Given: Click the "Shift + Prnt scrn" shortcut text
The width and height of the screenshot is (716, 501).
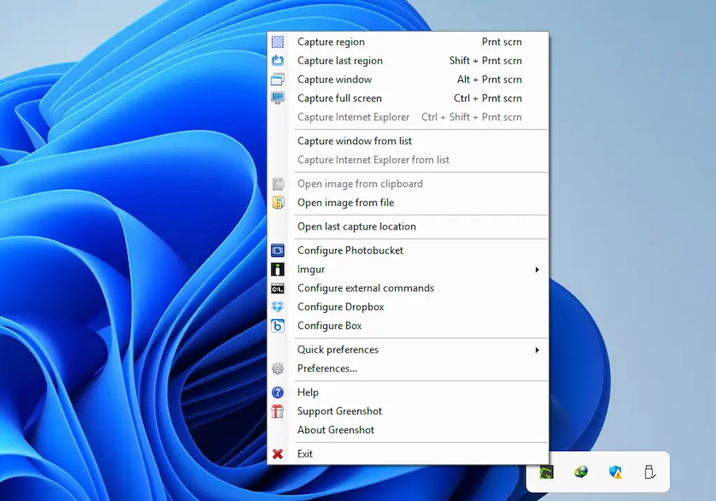Looking at the screenshot, I should (485, 60).
